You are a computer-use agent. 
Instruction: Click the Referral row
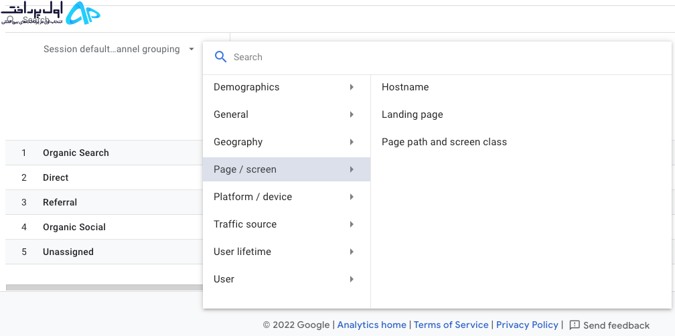[x=104, y=202]
